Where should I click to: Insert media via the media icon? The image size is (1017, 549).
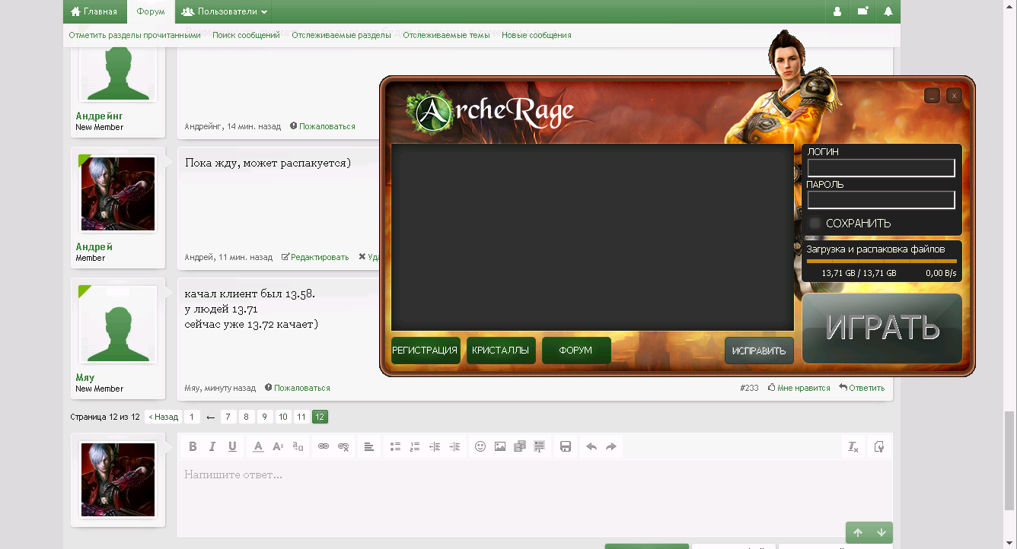520,446
